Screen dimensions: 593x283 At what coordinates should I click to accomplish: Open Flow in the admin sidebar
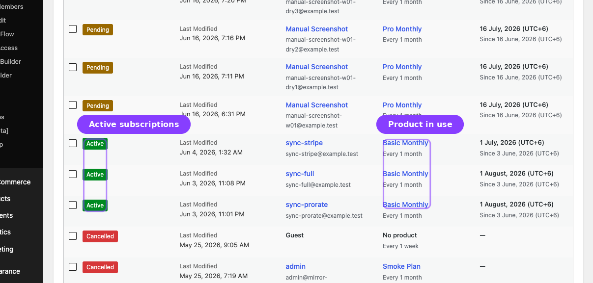[7, 34]
